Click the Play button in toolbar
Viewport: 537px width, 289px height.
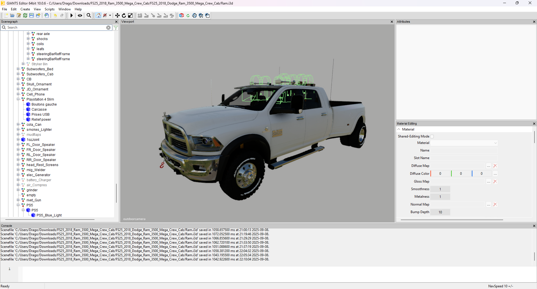click(x=72, y=15)
